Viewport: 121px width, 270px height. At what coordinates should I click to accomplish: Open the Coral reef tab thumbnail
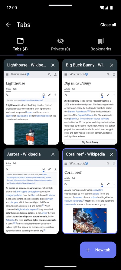90,197
